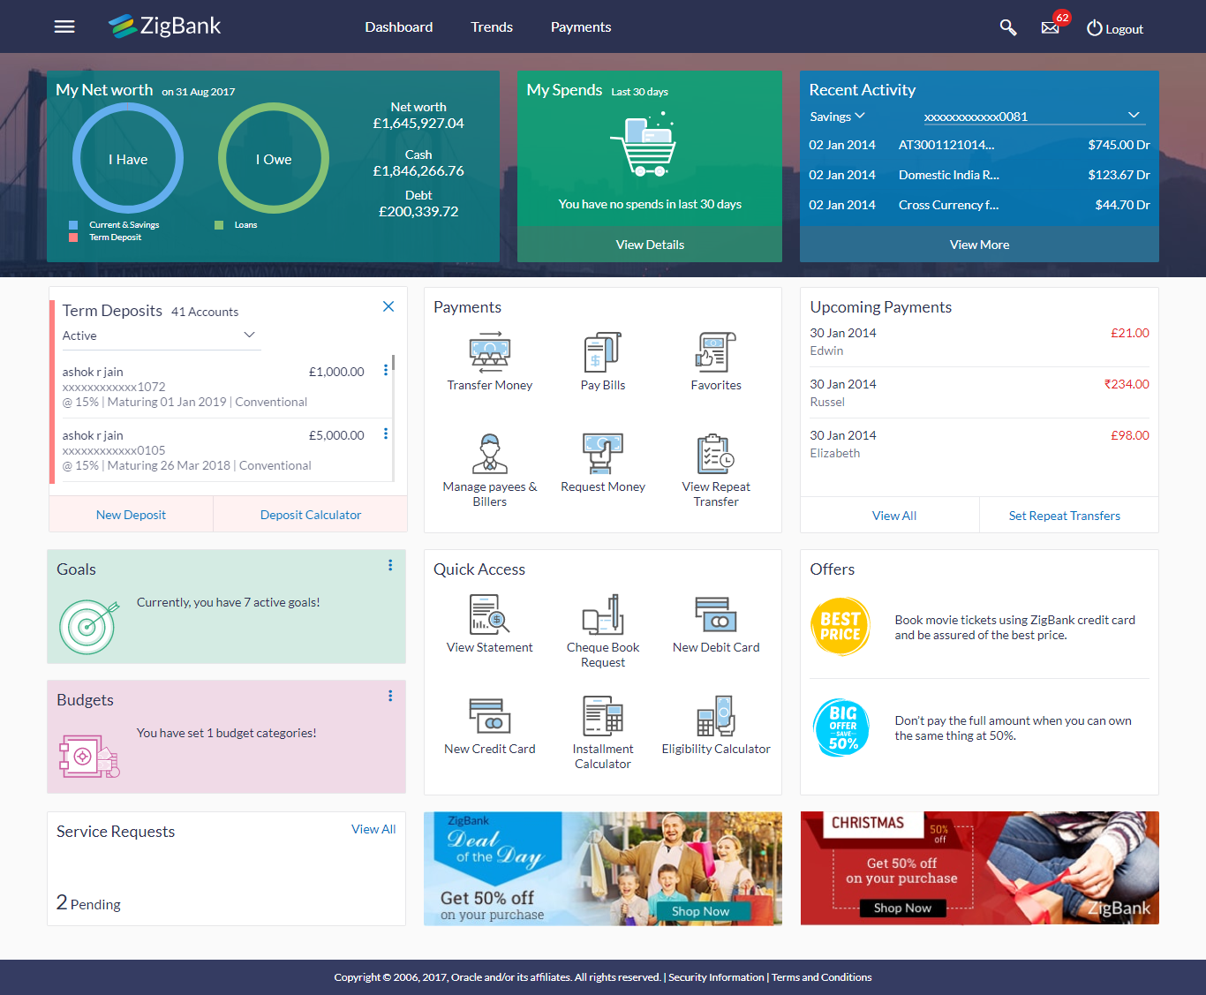1206x995 pixels.
Task: Click the 2 Pending service requests
Action: [88, 903]
